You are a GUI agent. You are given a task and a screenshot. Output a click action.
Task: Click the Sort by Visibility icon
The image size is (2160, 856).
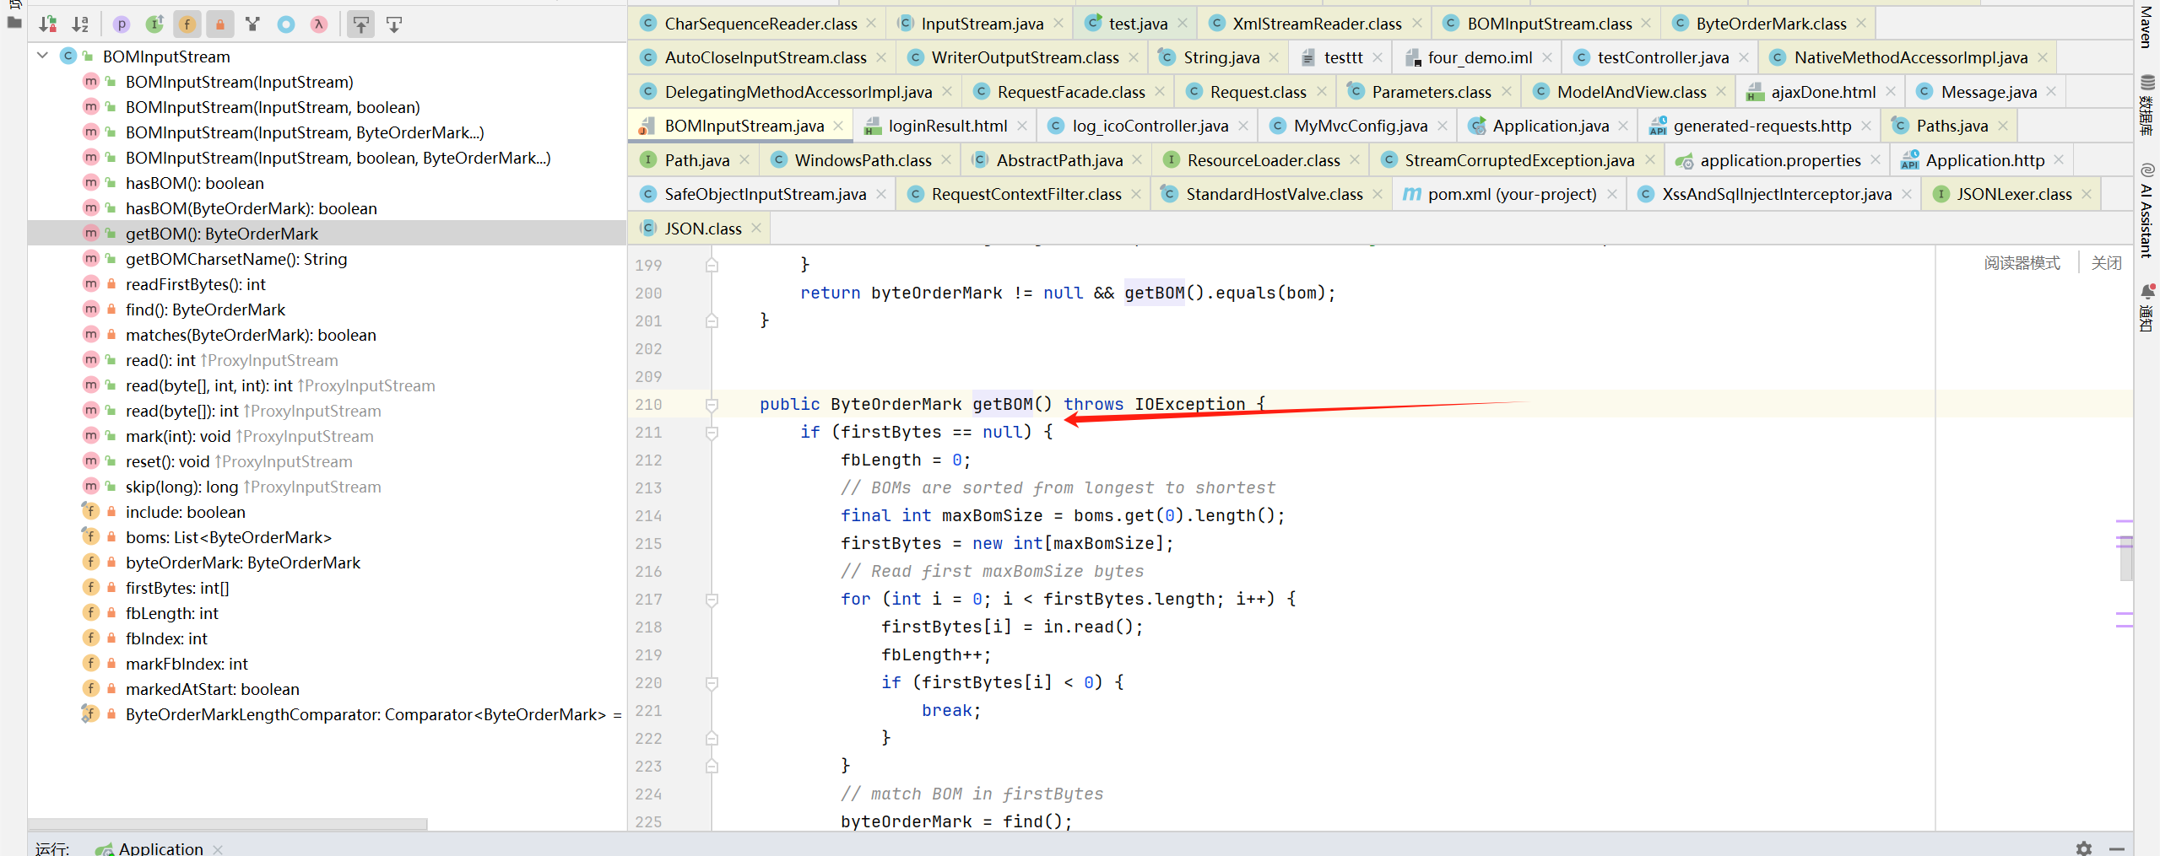click(x=48, y=24)
